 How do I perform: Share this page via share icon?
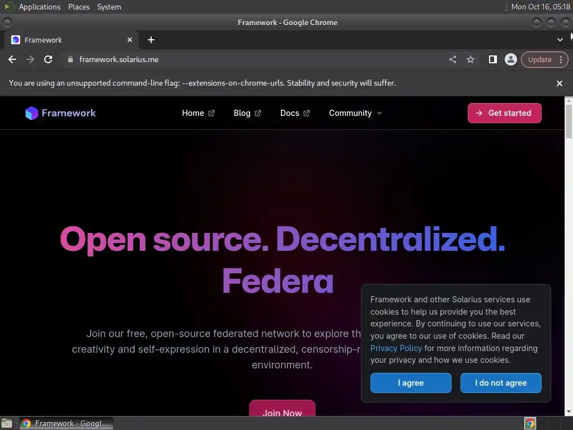click(453, 59)
